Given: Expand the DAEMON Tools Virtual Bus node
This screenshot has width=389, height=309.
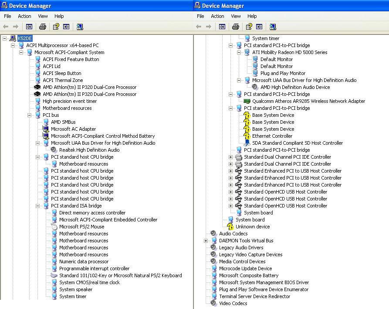Looking at the screenshot, I should 206,241.
